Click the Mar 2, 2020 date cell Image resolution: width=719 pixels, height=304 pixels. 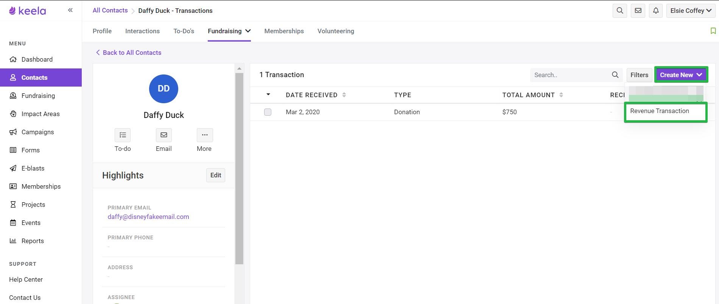(303, 112)
